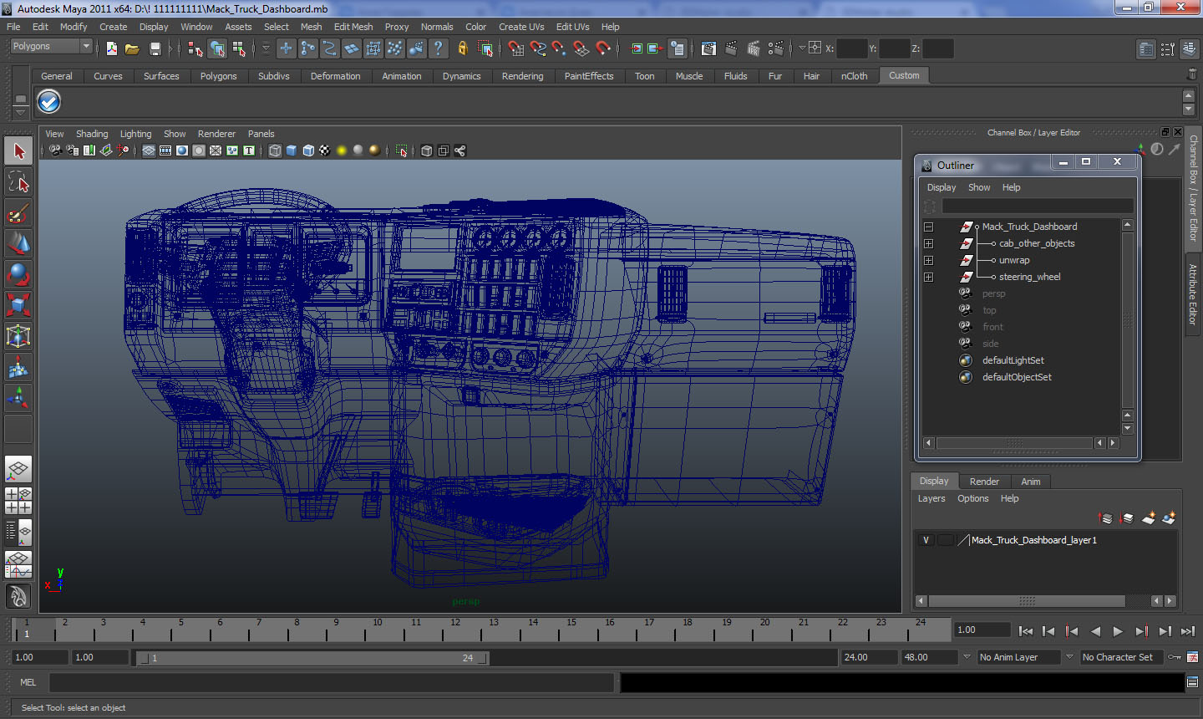Open the viewport Shading menu
This screenshot has height=719, width=1203.
[x=92, y=134]
